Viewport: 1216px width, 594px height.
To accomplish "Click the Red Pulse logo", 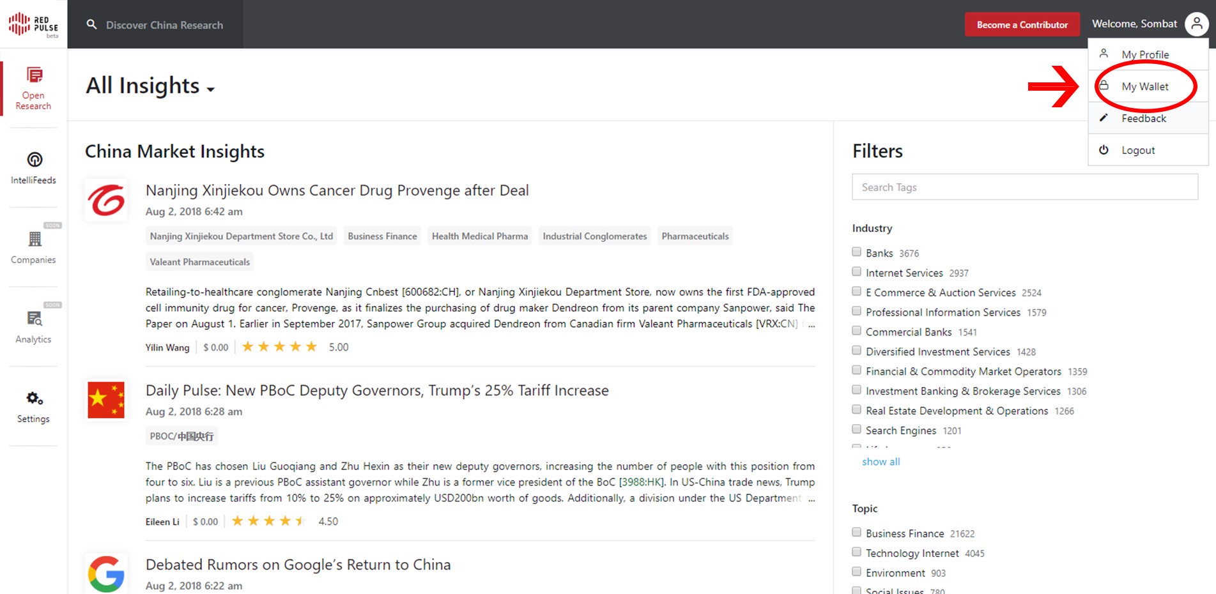I will (x=33, y=24).
